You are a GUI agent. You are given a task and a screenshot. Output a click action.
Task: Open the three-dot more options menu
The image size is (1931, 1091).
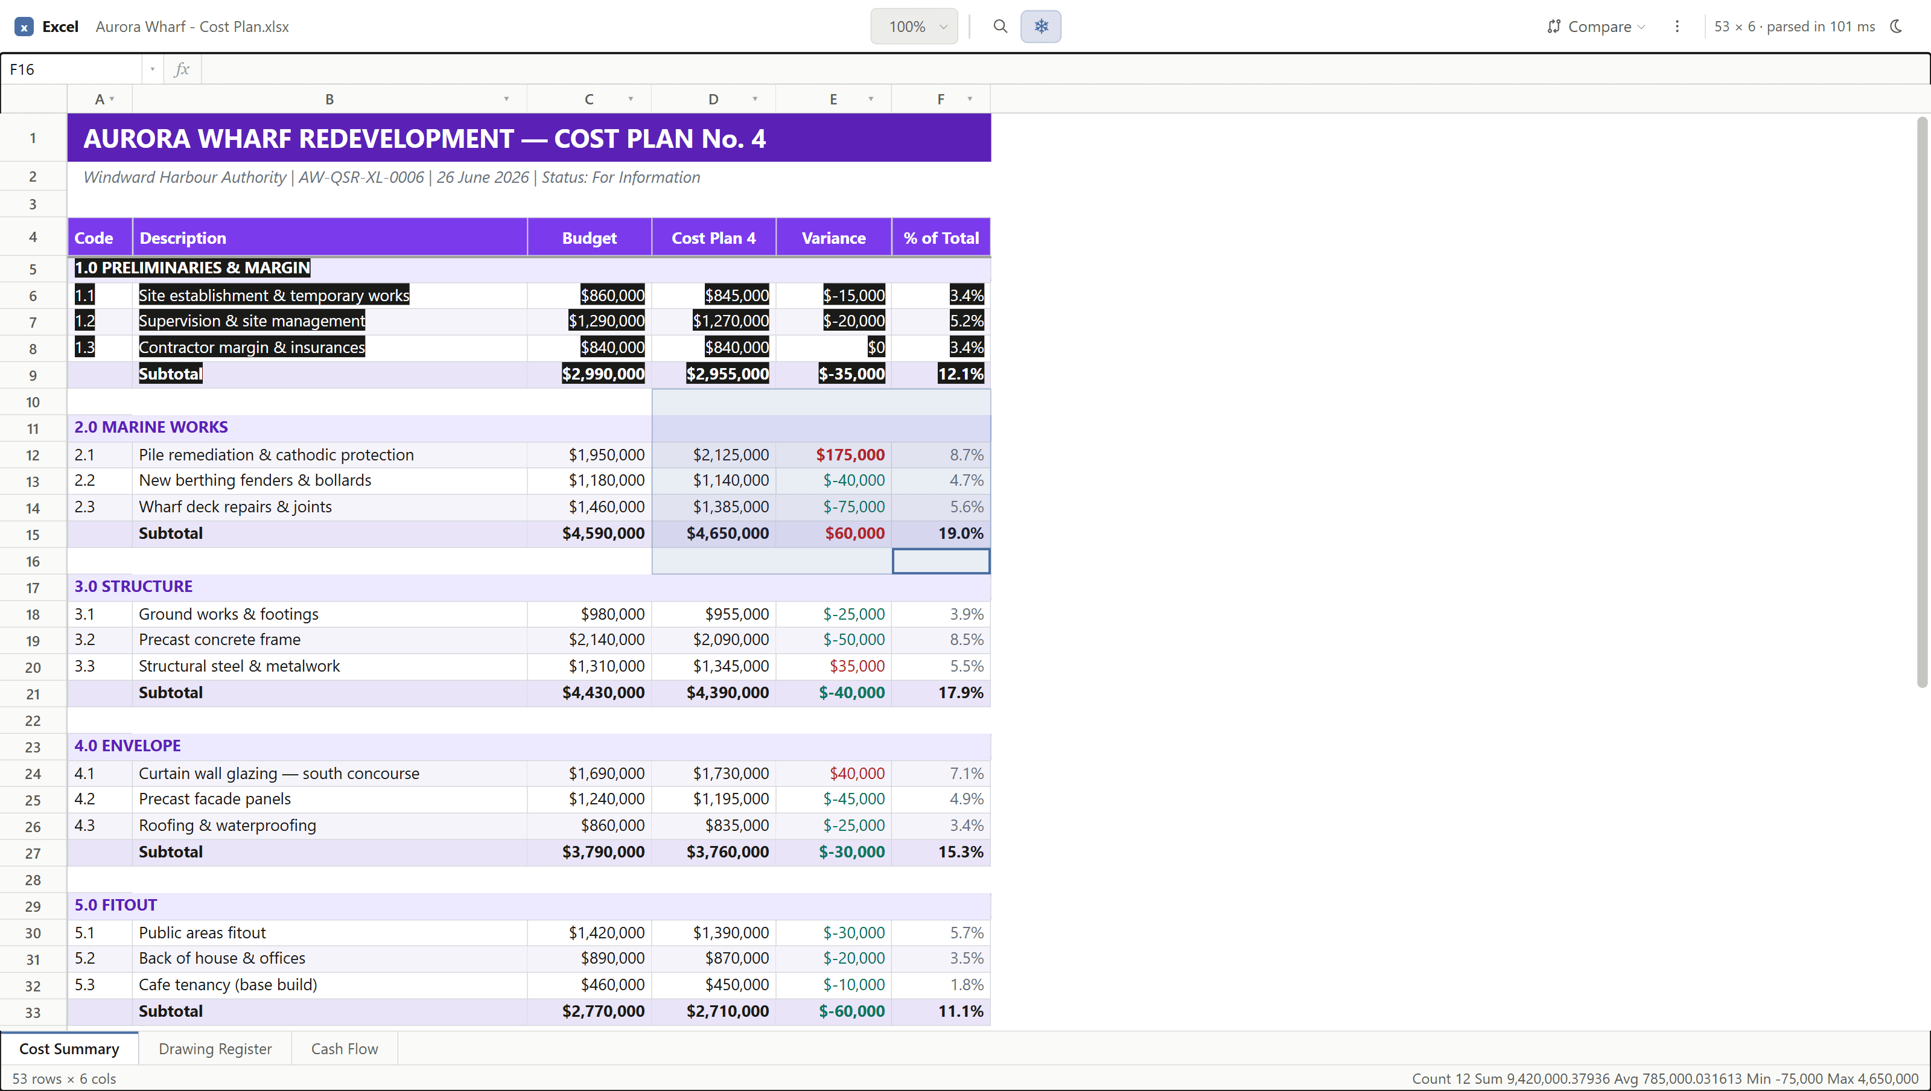1677,27
